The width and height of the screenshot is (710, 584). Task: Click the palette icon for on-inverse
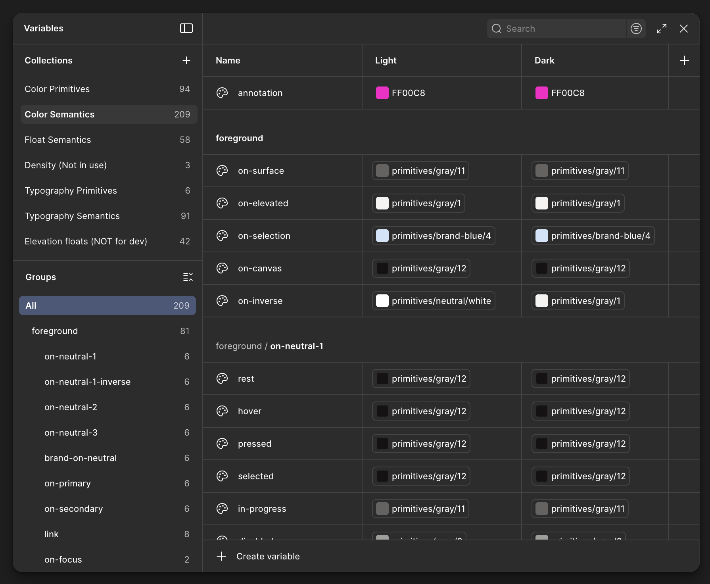click(x=222, y=301)
